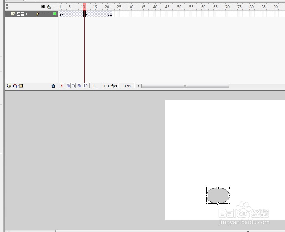
Task: Click bottom-right transform handle of ellipse
Action: click(230, 203)
